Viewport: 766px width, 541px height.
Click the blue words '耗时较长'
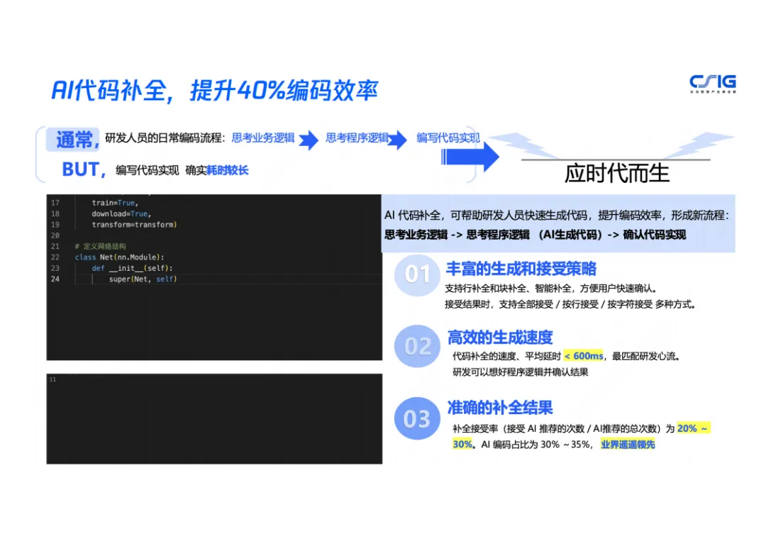[228, 170]
